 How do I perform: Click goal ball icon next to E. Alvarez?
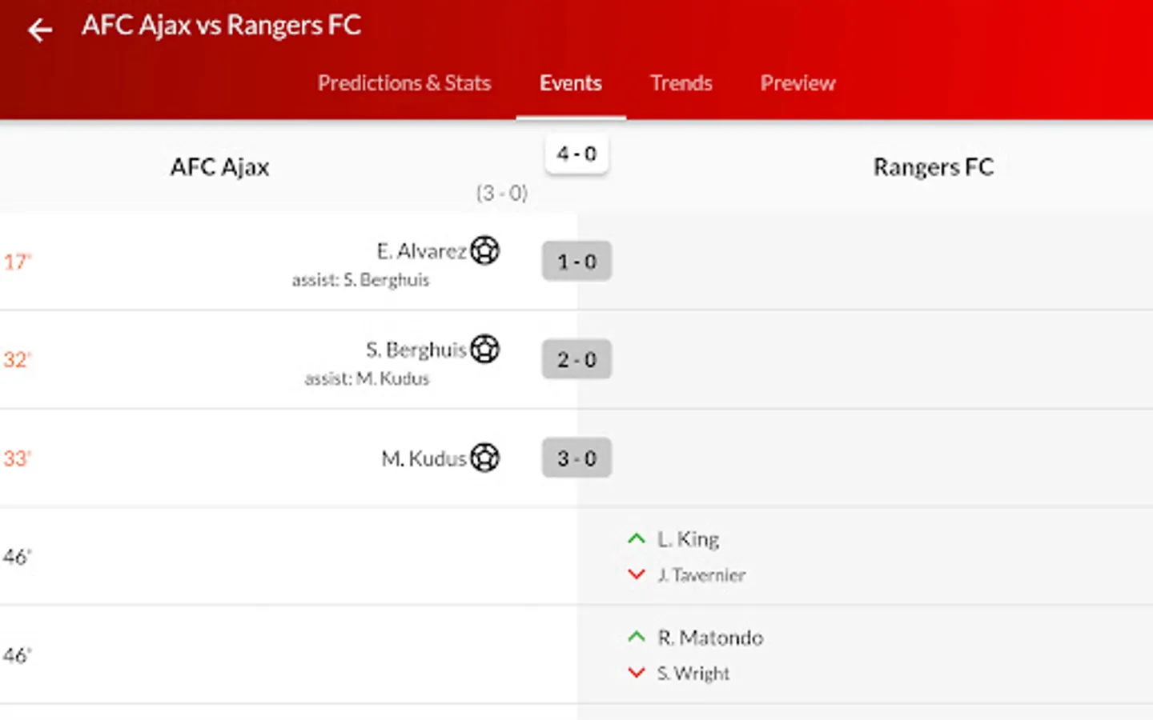click(x=484, y=250)
